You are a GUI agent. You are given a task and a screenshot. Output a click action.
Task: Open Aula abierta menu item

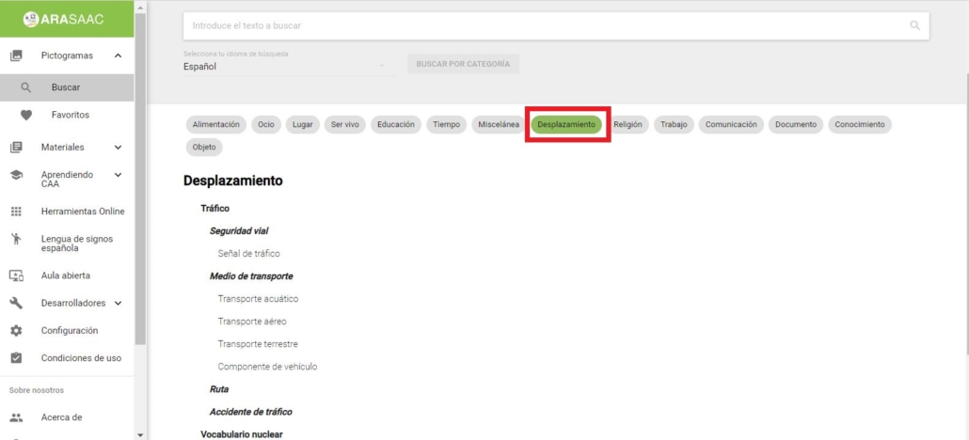67,275
